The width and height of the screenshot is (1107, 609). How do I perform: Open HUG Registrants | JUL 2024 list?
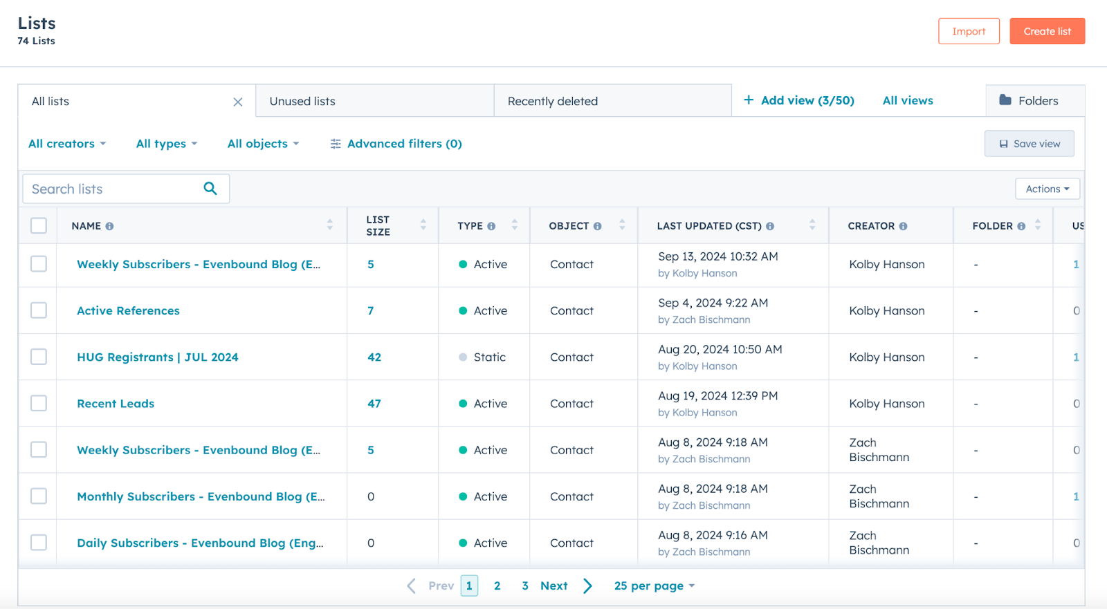[x=158, y=357]
